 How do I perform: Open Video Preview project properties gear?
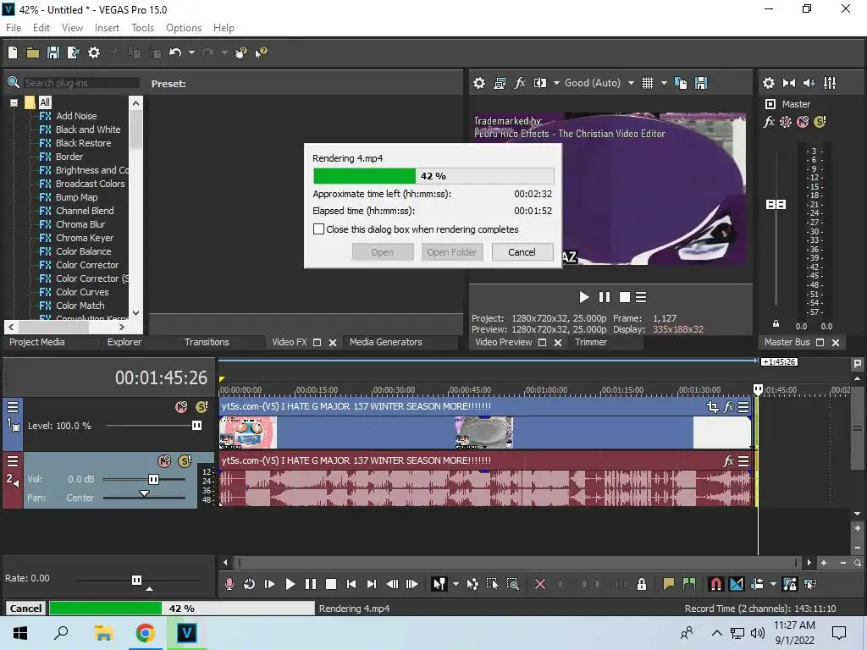tap(479, 83)
